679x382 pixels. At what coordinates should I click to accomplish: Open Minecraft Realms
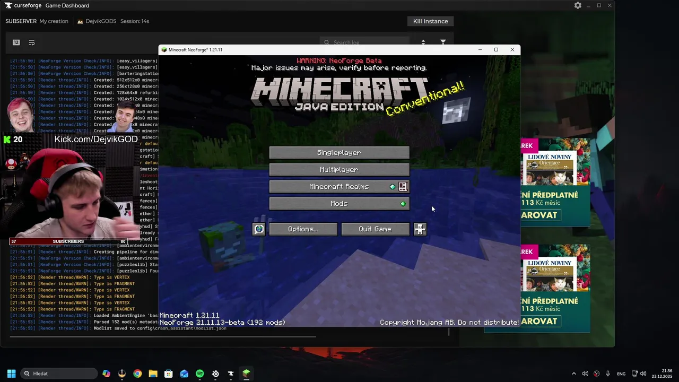[x=339, y=187]
